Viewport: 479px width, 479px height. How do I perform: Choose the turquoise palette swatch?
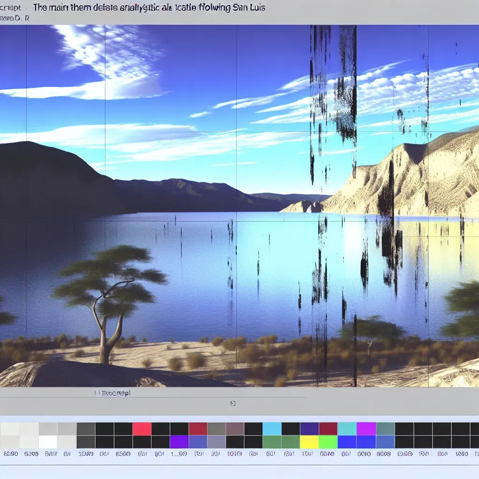(x=347, y=429)
